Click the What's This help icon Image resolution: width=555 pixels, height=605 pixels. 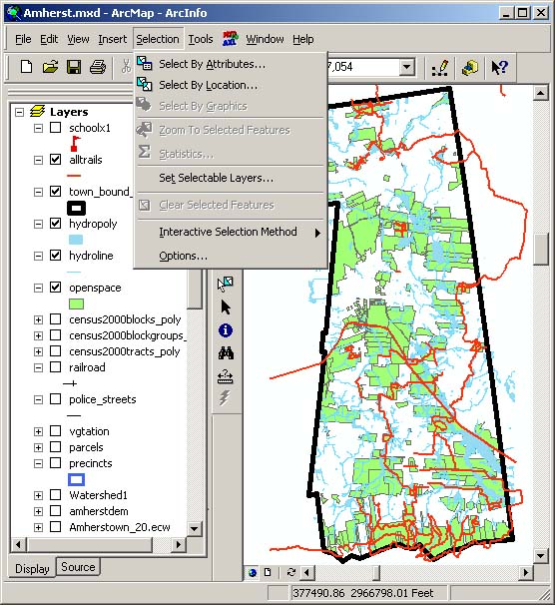[x=500, y=67]
